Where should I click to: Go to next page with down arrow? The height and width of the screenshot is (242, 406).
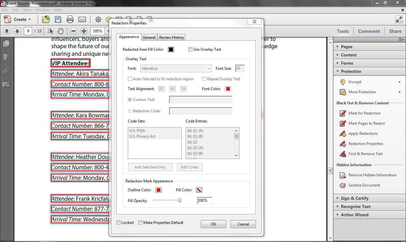(x=17, y=31)
